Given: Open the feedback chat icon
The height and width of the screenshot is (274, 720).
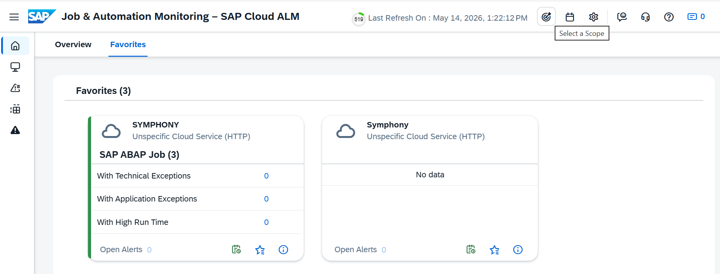Looking at the screenshot, I should coord(622,17).
